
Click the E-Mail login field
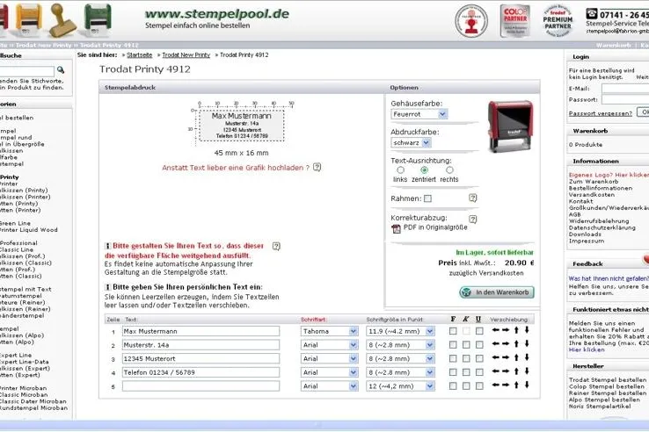(x=625, y=89)
